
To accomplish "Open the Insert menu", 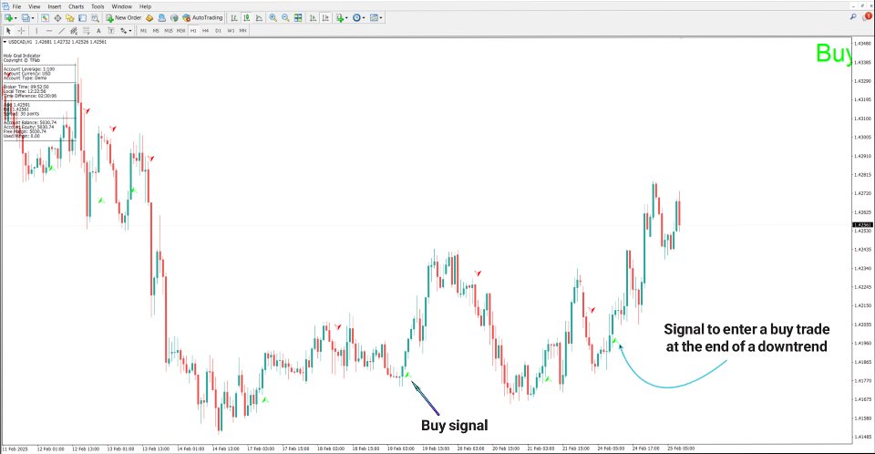I will pyautogui.click(x=55, y=6).
